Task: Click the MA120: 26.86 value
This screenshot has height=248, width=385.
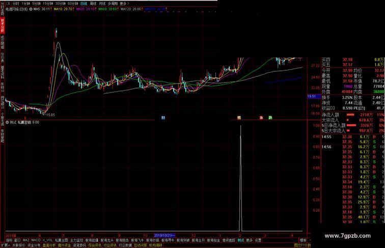Action: click(x=131, y=9)
